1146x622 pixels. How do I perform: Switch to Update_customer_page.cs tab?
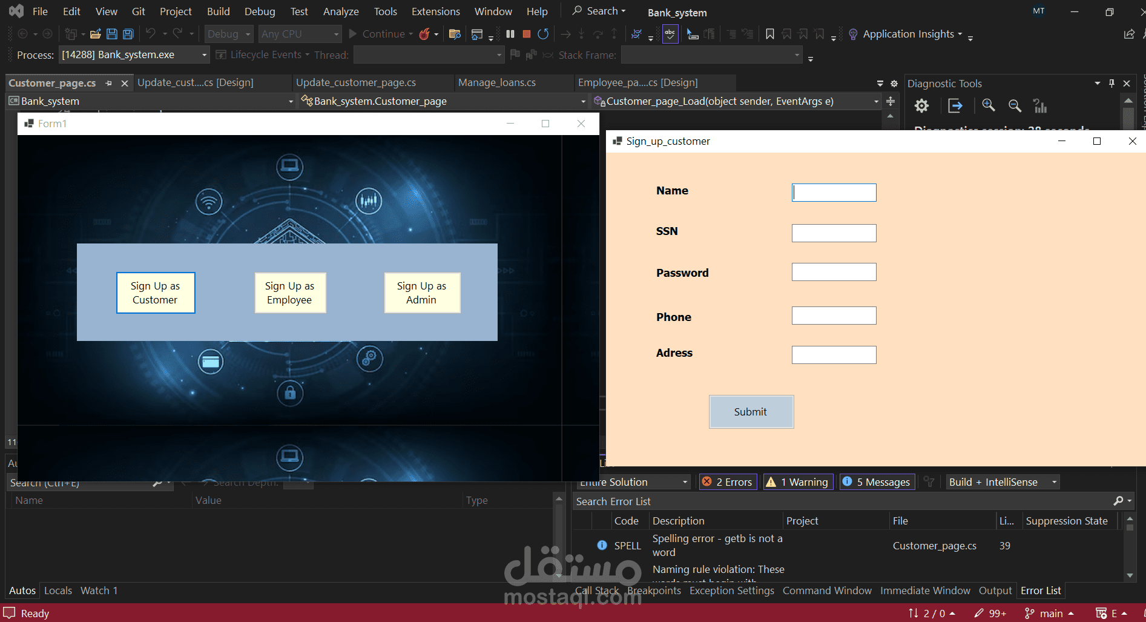tap(356, 82)
